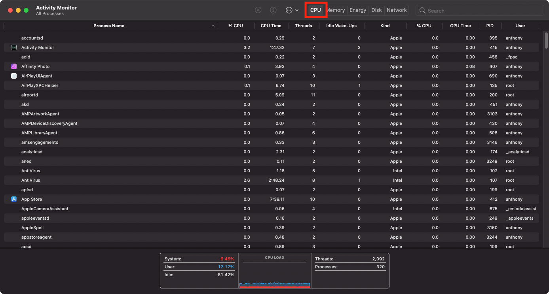The image size is (549, 294).
Task: Select the AppleSpell process
Action: point(32,228)
